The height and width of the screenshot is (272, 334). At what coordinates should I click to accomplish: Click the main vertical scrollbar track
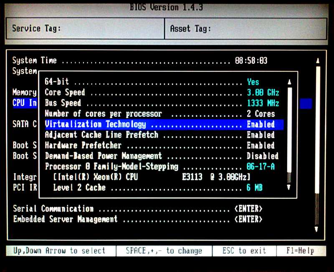(317, 146)
